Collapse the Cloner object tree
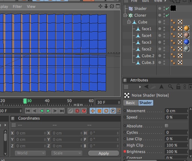192x161 pixels. tap(125, 15)
